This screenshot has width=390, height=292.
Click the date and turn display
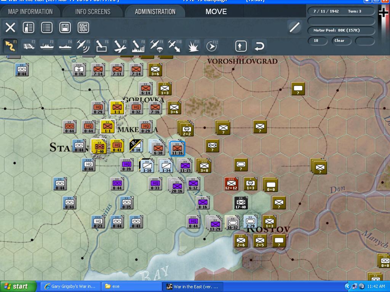pyautogui.click(x=341, y=11)
